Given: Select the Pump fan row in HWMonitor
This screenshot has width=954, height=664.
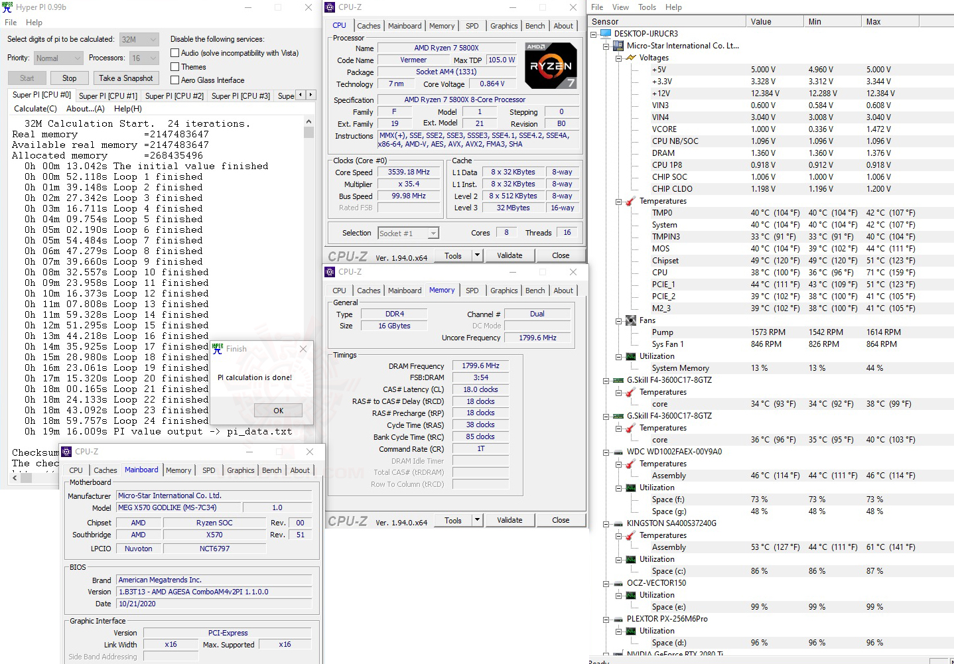Looking at the screenshot, I should point(770,332).
